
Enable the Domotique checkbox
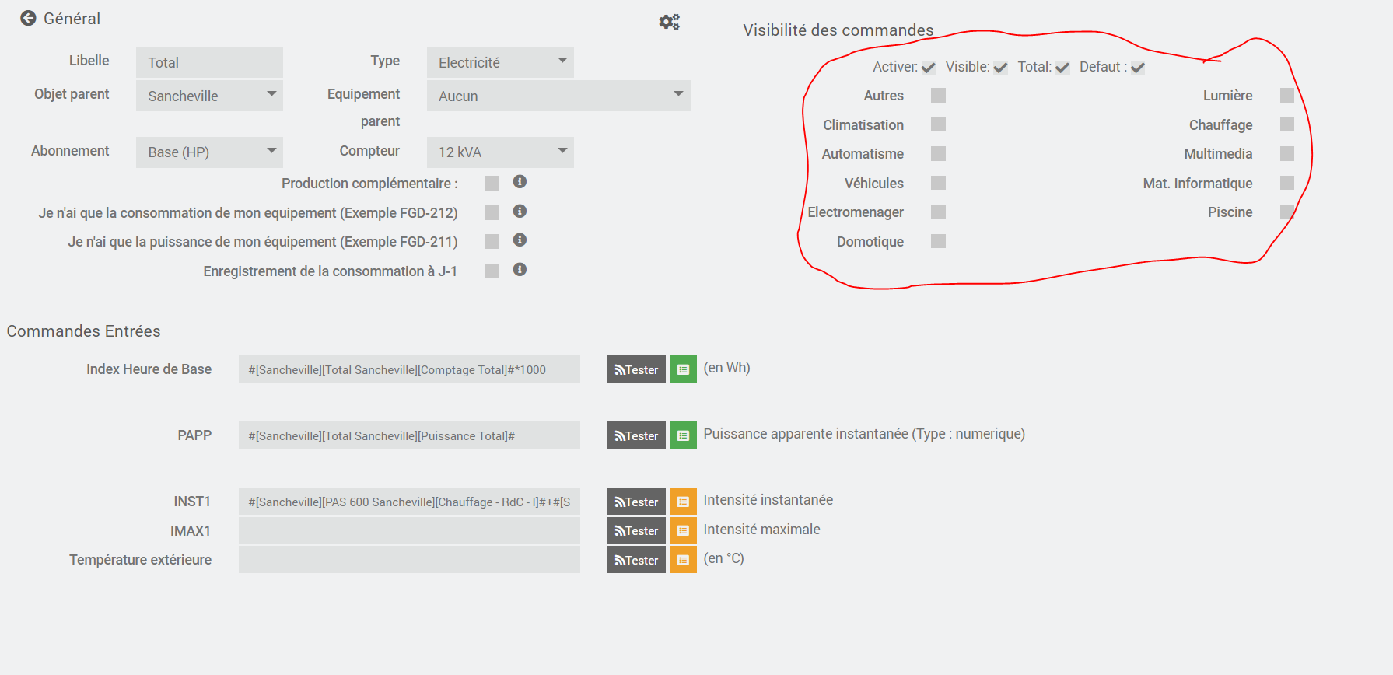click(x=939, y=241)
